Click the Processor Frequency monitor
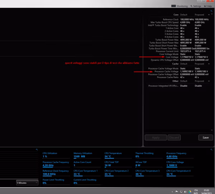The width and height of the screenshot is (215, 194). pos(180,155)
